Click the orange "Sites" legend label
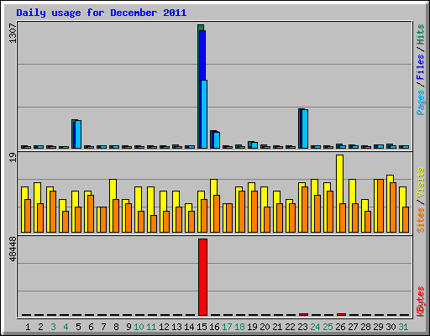Screen dimensions: 430x336 pyautogui.click(x=421, y=220)
